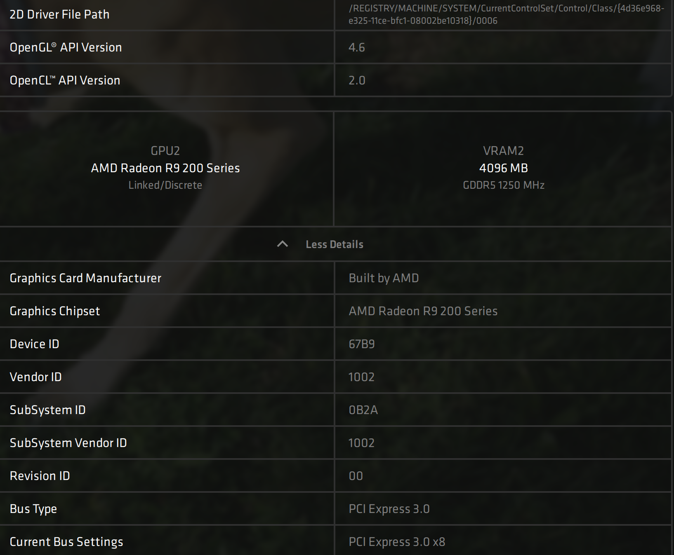
Task: Select the Built by AMD value
Action: pos(384,278)
